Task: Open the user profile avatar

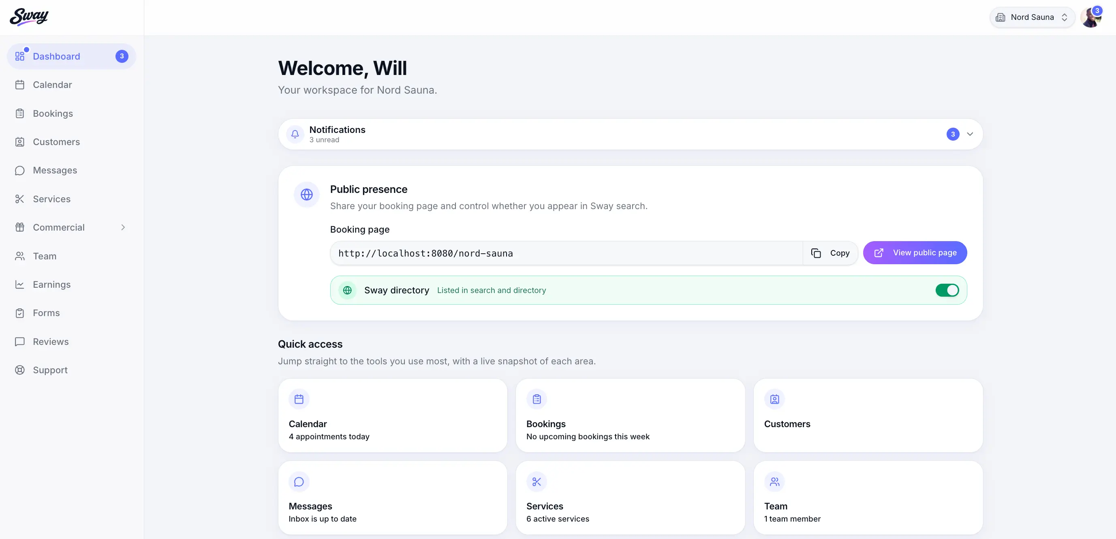Action: point(1090,17)
